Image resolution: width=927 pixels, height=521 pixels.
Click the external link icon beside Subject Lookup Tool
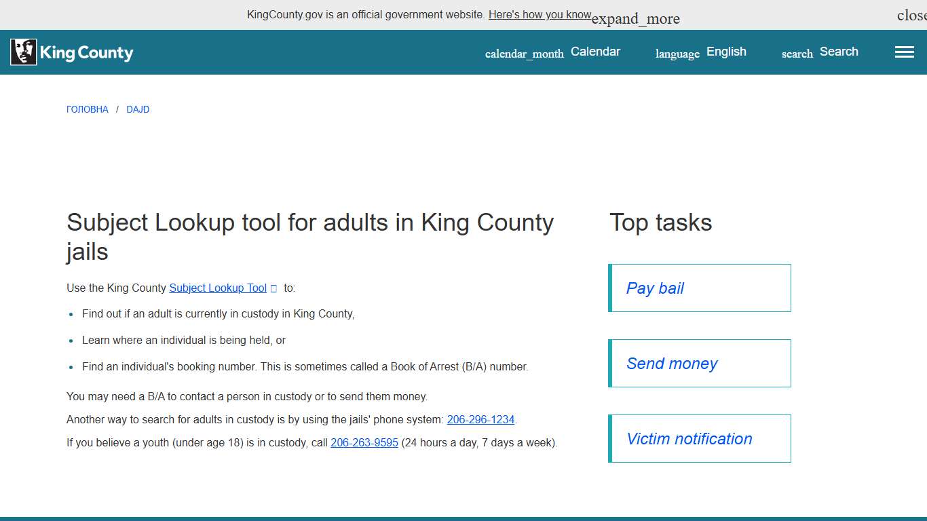[274, 288]
